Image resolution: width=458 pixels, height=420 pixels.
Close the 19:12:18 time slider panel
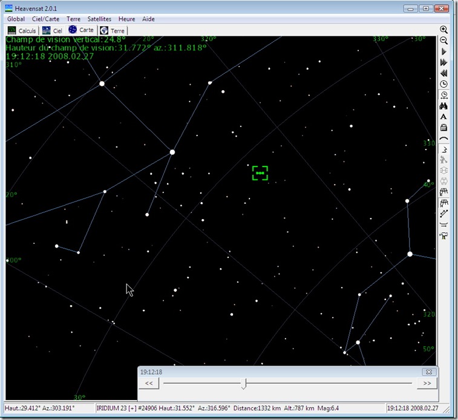(x=429, y=372)
